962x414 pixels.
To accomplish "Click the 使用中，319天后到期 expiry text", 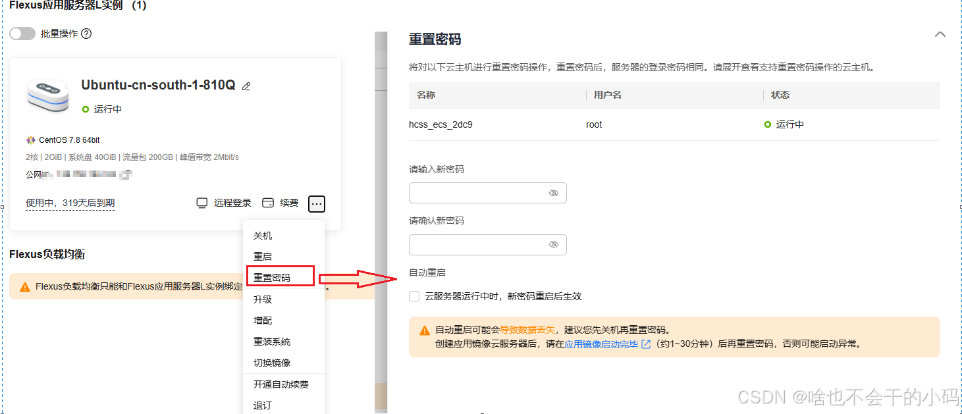I will (70, 203).
